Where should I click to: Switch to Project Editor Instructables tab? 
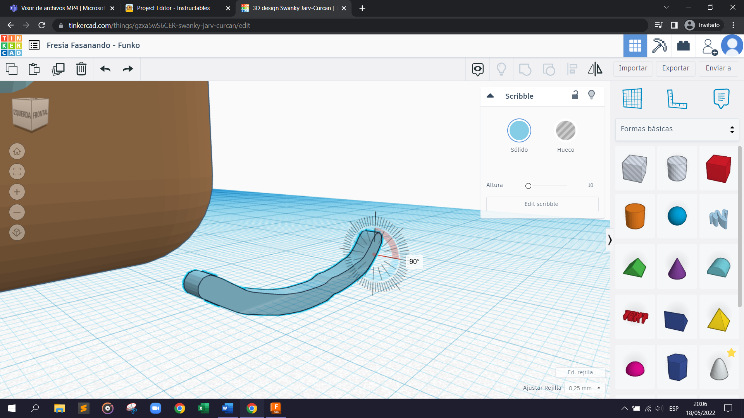tap(173, 8)
